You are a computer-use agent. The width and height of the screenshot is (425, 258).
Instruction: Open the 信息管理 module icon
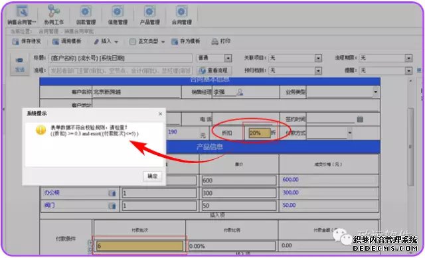[118, 12]
